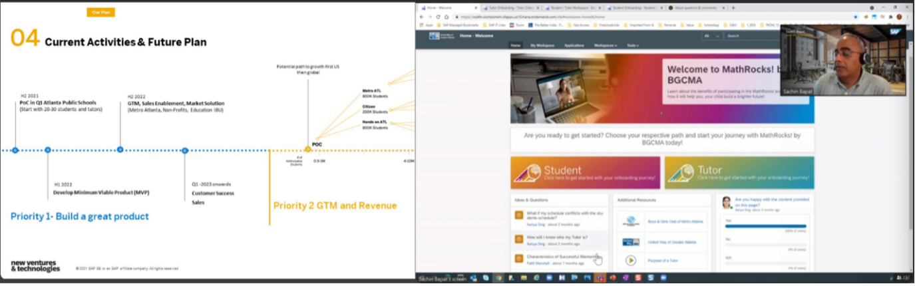This screenshot has height=286, width=915.
Task: Open 'How will I know who my Tutor is?'
Action: click(557, 237)
